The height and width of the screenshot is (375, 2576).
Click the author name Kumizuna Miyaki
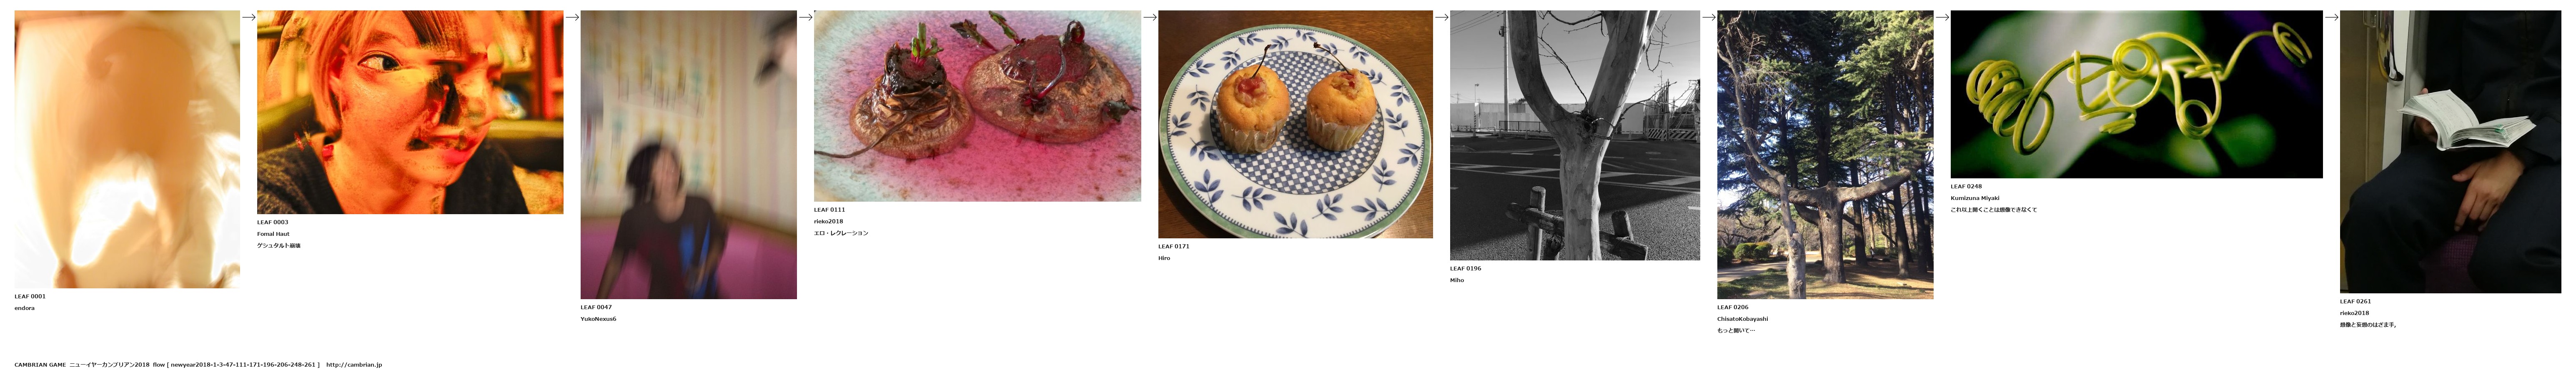pos(1975,198)
